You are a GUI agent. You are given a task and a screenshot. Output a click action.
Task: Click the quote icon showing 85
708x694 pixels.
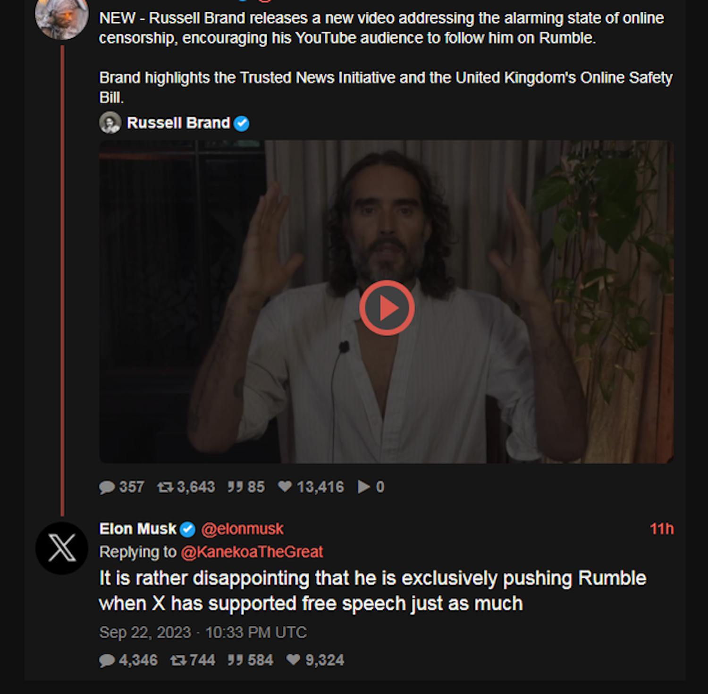tap(235, 487)
